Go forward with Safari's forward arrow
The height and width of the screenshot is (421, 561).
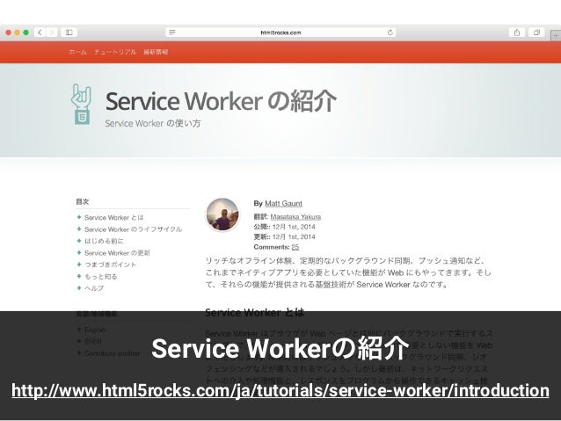[x=52, y=33]
